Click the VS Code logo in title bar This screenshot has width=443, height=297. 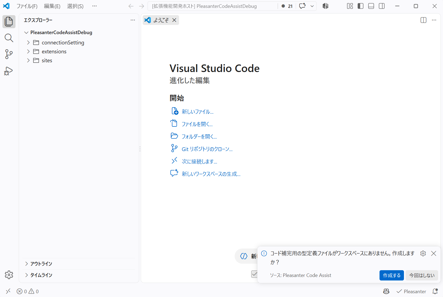[6, 6]
